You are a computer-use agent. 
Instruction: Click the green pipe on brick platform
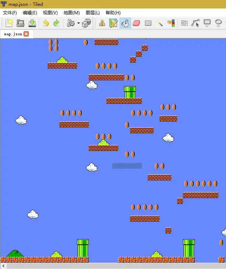(x=130, y=92)
